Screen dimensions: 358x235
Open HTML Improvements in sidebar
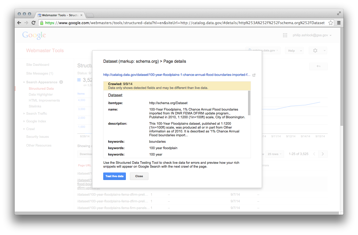point(44,100)
